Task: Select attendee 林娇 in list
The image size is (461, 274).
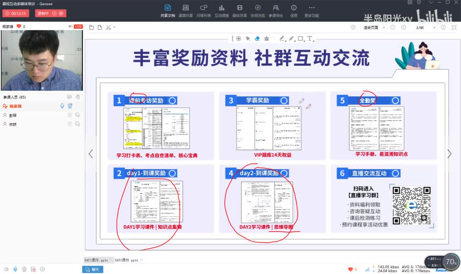Action: pos(41,124)
